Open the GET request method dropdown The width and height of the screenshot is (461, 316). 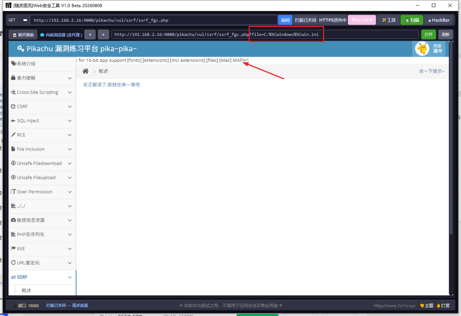coord(18,20)
